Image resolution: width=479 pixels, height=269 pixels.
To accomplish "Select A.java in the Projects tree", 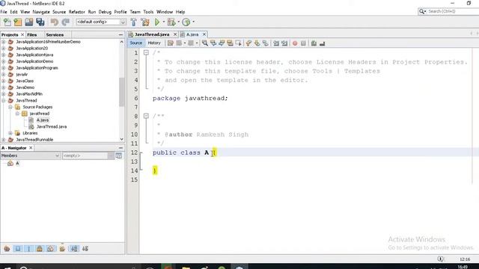I will coord(43,120).
